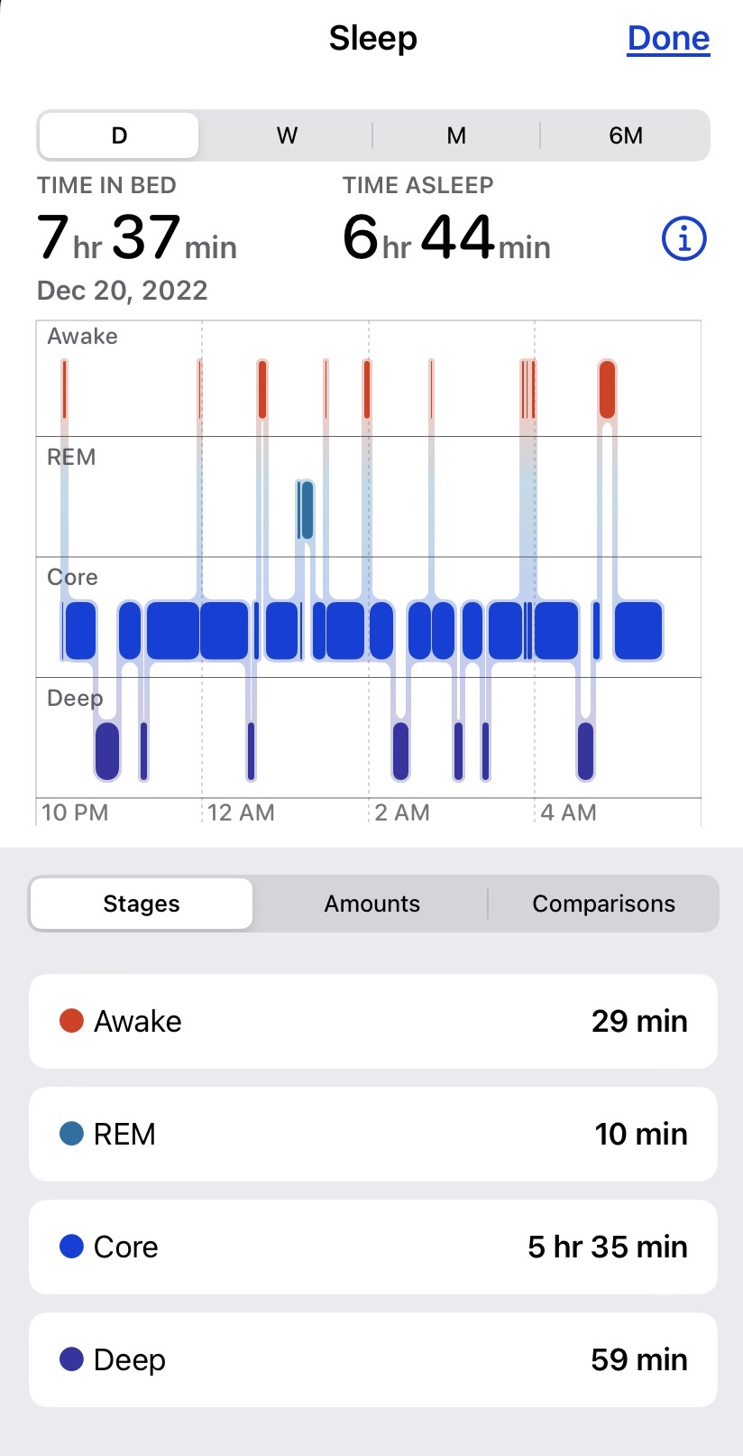Screen dimensions: 743x1456
Task: Click the purple Deep stage dot
Action: click(71, 1359)
